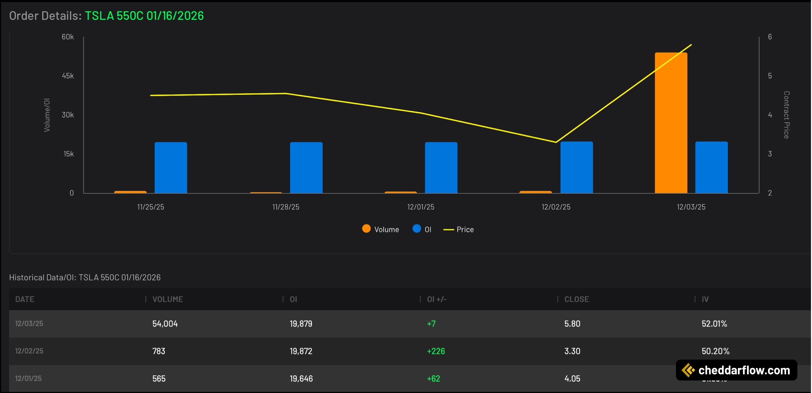
Task: Click the 4 tick on the price axis
Action: coord(770,115)
